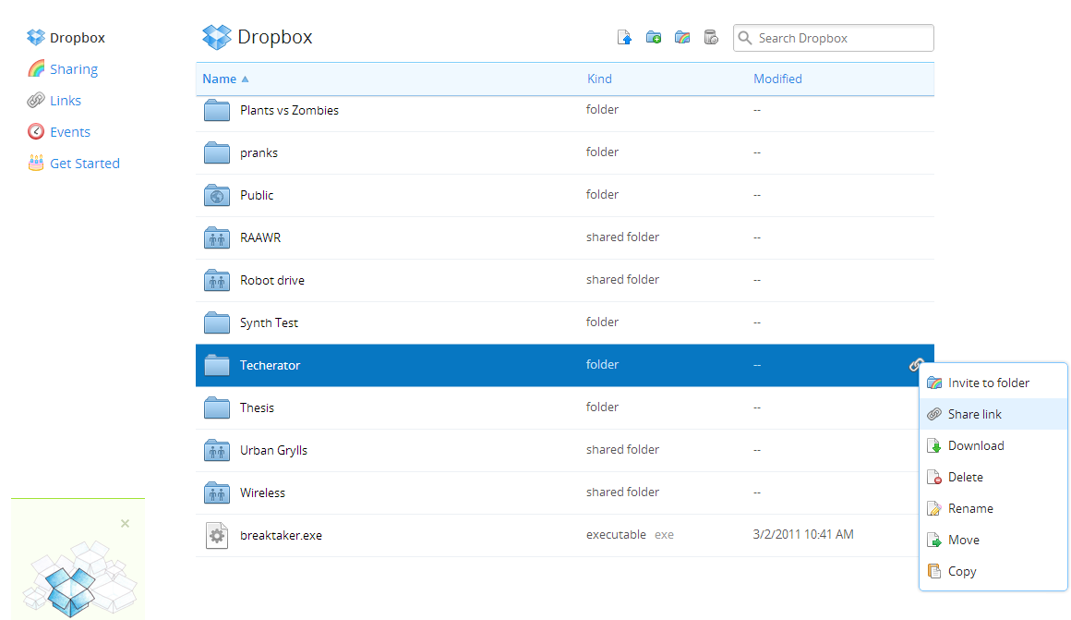1071x620 pixels.
Task: Click folder kind in the Thesis row
Action: click(602, 407)
